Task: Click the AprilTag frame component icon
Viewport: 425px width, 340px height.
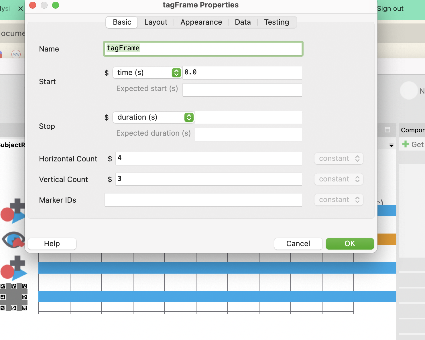Action: click(13, 297)
